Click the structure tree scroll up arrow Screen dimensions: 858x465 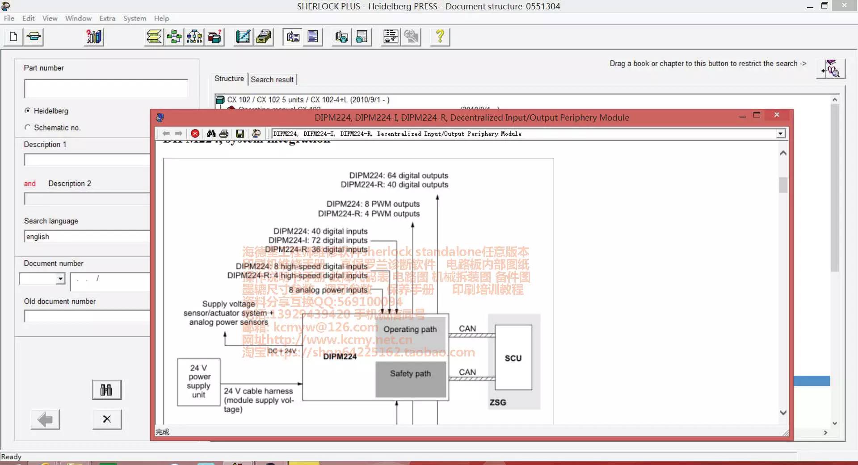834,100
